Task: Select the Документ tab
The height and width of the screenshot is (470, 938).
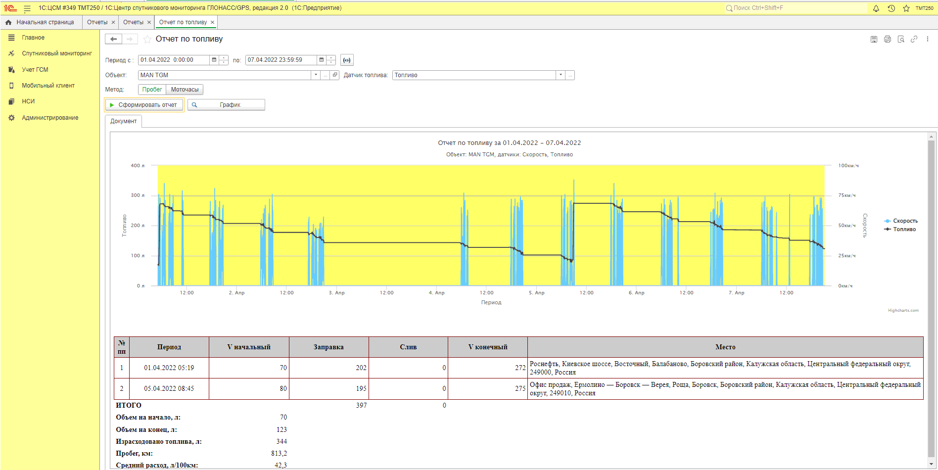Action: tap(124, 121)
